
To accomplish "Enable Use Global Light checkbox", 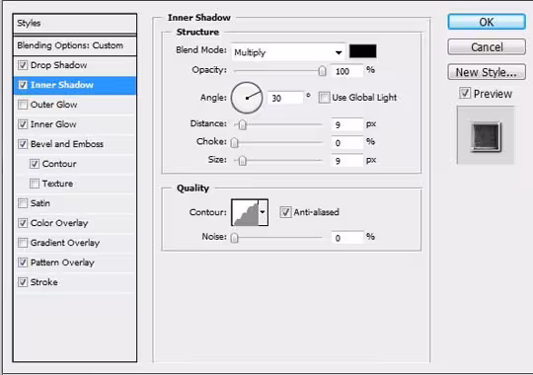I will [325, 98].
